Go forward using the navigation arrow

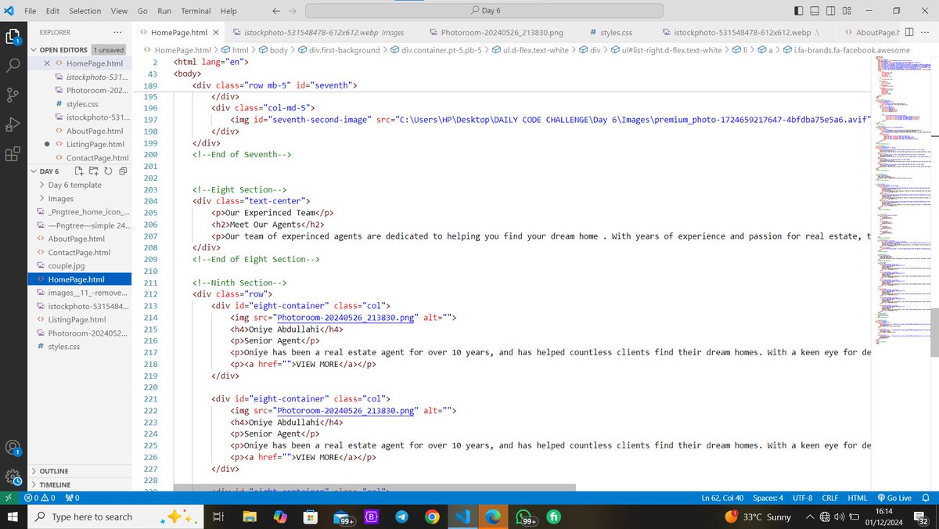point(293,11)
